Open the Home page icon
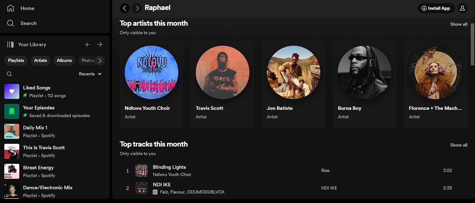Screen dimensions: 475x203 click(11, 8)
